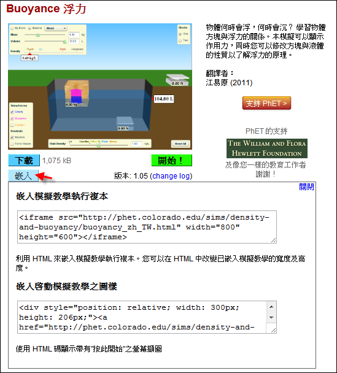The width and height of the screenshot is (337, 373).
Task: Click the '版本: 1.05' version text
Action: pos(131,176)
